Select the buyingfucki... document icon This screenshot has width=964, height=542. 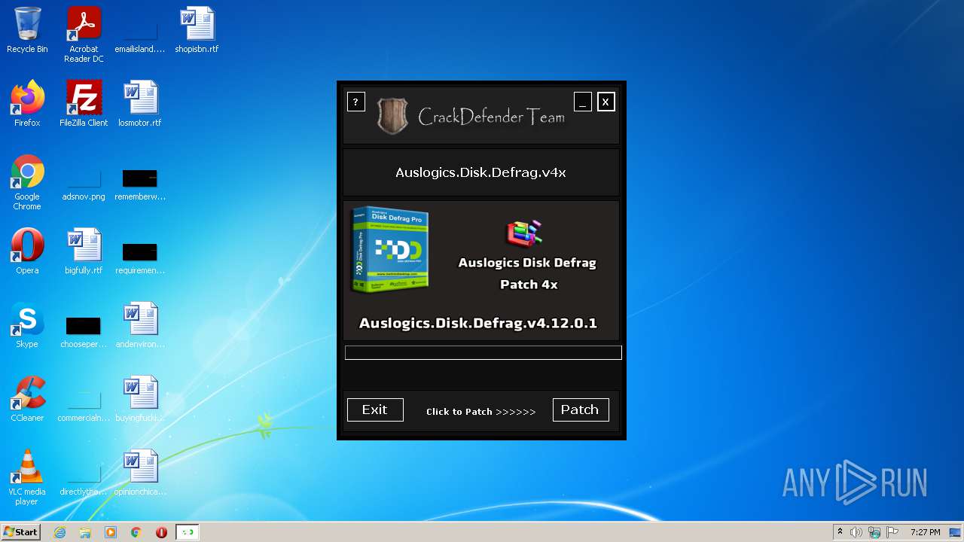[140, 399]
